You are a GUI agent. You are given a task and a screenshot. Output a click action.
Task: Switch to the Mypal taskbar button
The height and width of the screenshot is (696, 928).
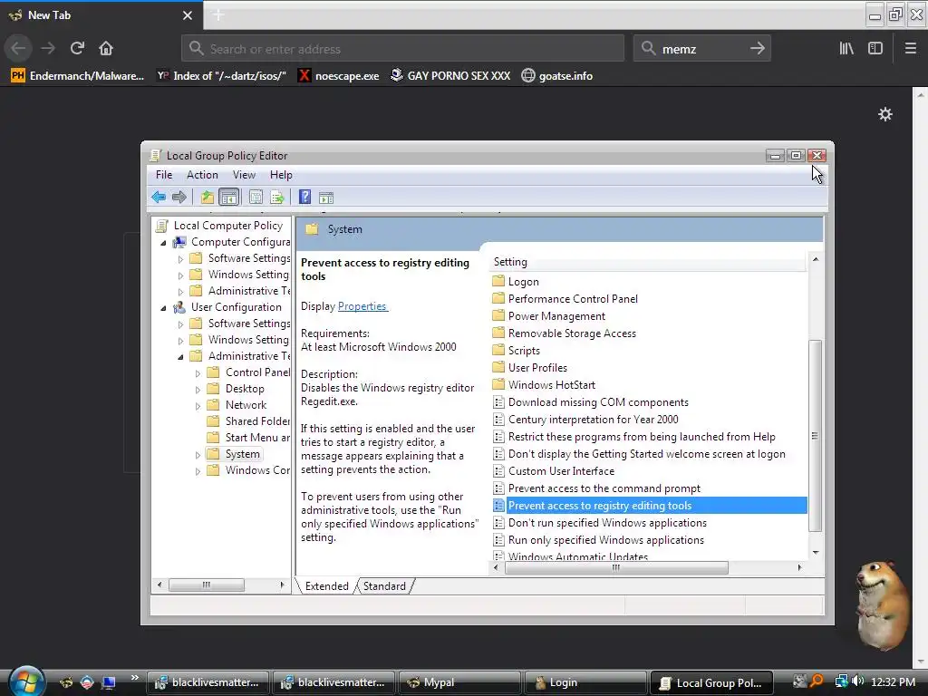pyautogui.click(x=459, y=682)
